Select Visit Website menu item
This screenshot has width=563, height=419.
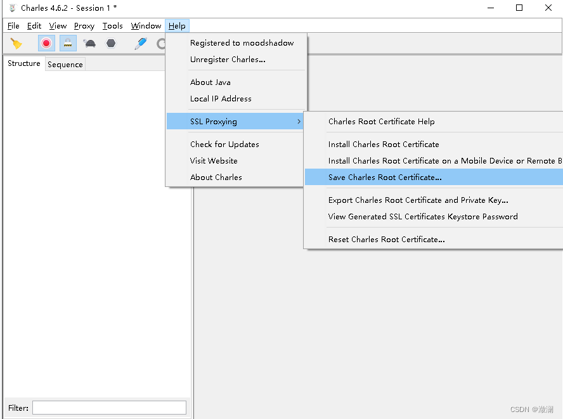235,161
